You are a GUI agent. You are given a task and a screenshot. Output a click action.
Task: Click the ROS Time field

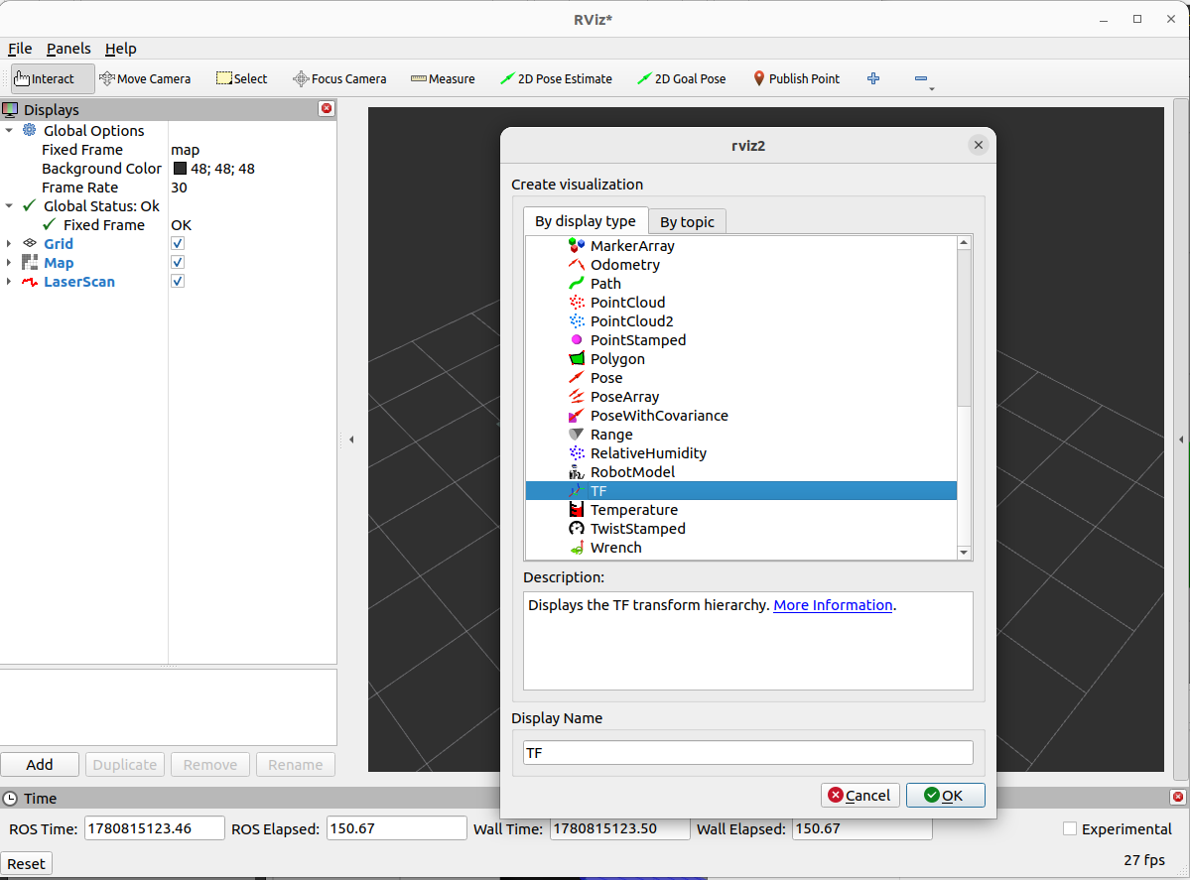click(154, 828)
